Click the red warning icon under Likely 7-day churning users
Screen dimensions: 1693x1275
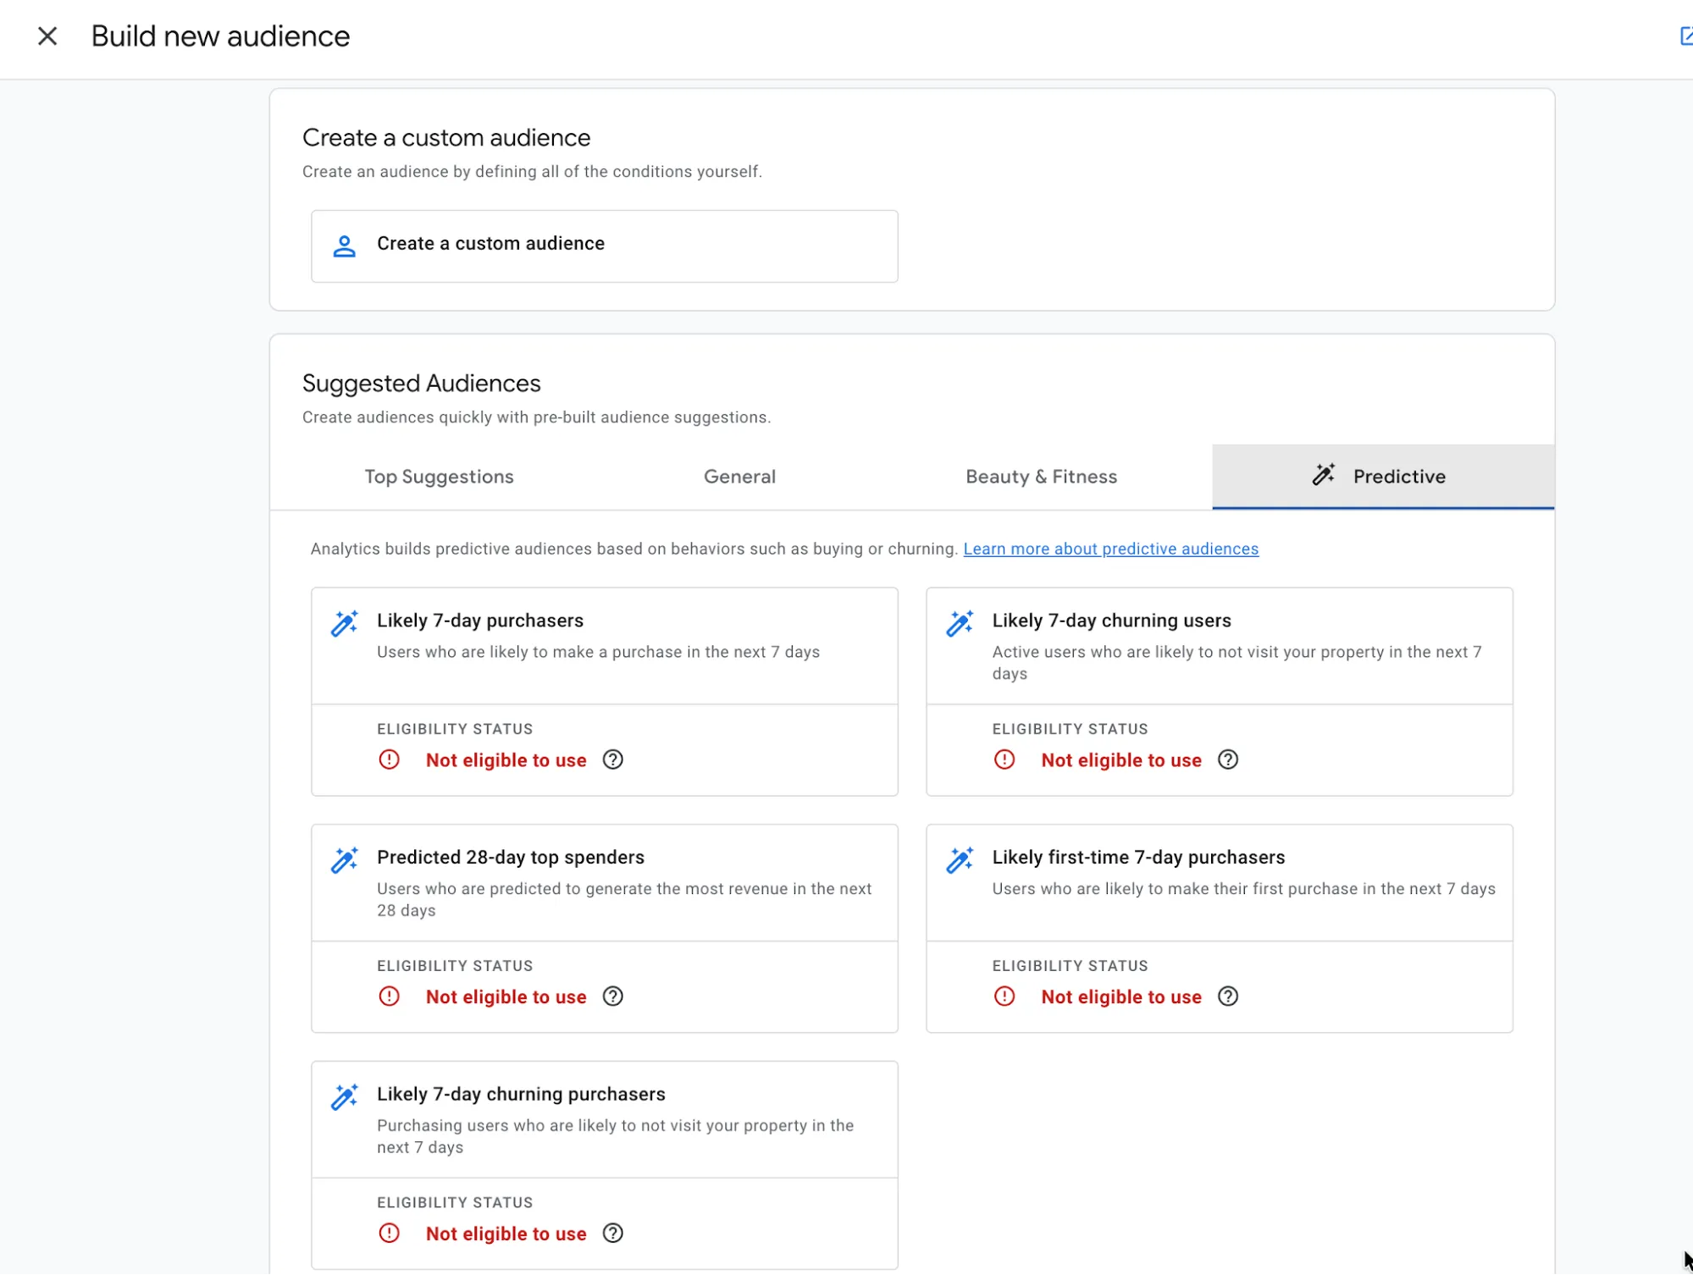[1004, 760]
